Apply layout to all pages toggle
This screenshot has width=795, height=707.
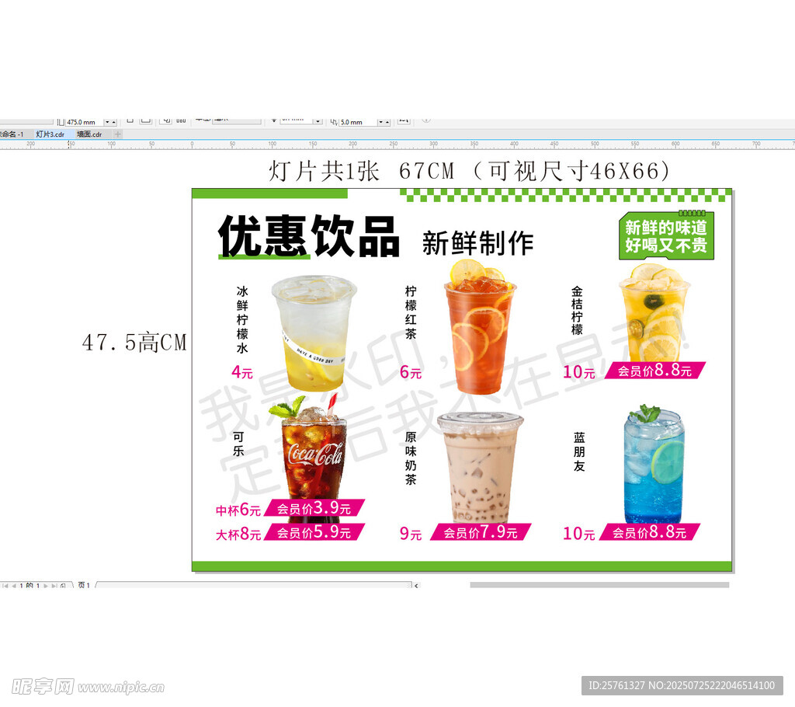(x=165, y=120)
